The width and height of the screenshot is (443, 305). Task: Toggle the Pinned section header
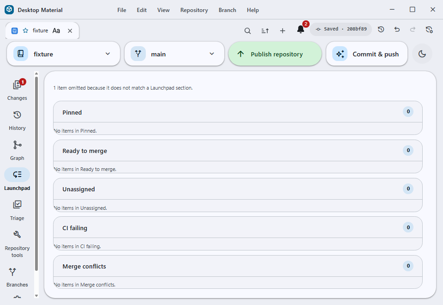pos(238,112)
